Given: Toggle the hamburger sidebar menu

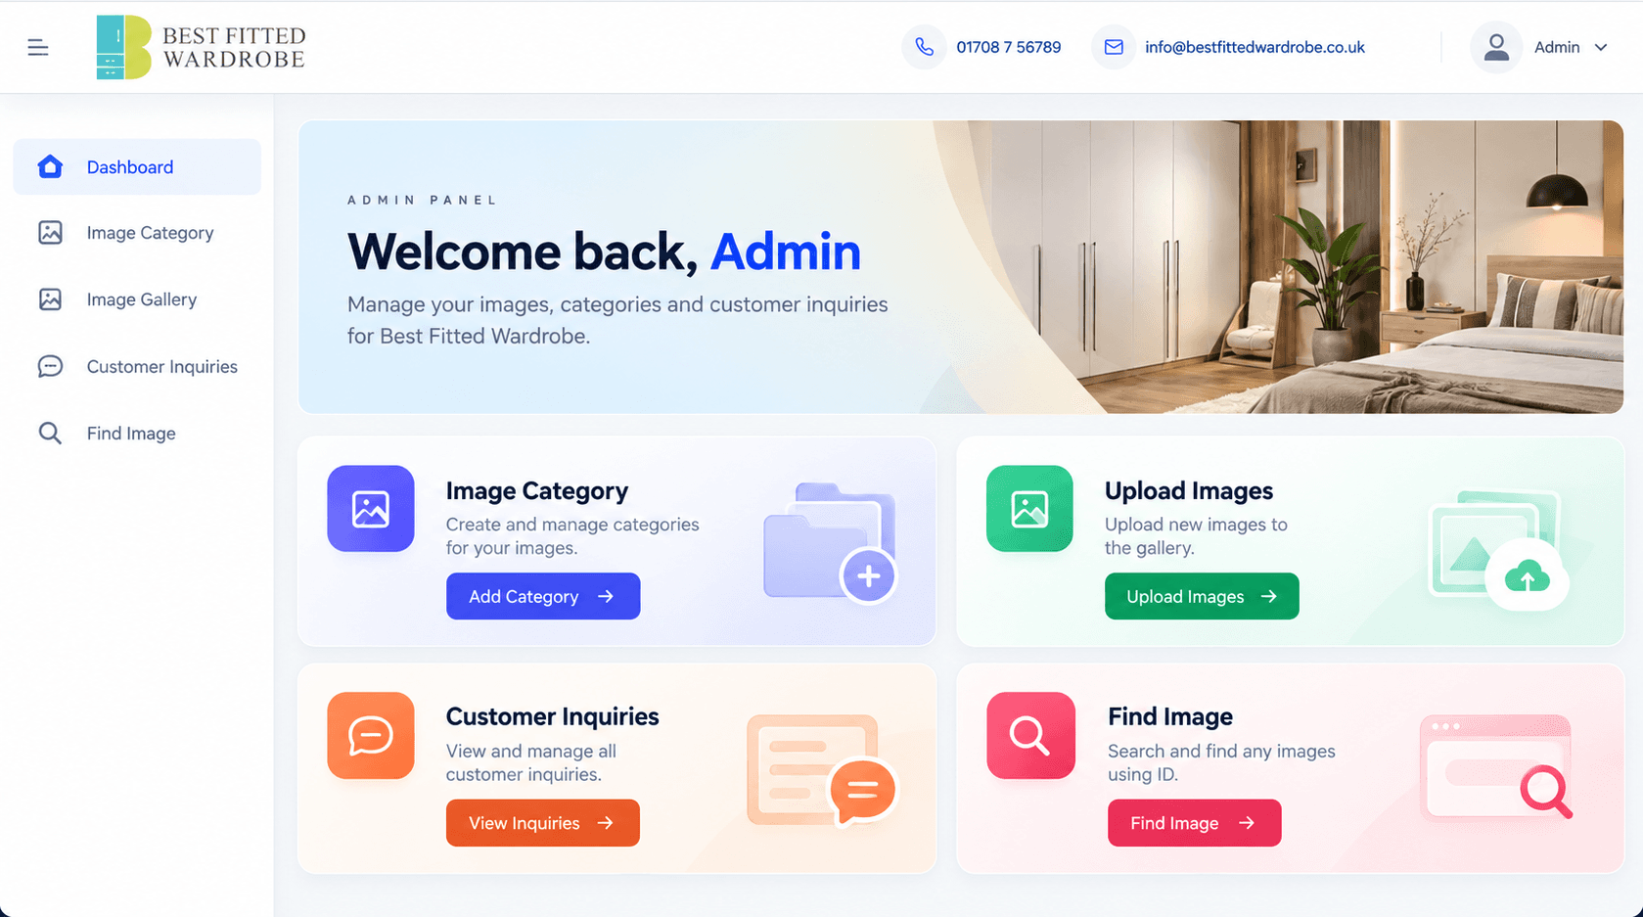Looking at the screenshot, I should tap(38, 47).
